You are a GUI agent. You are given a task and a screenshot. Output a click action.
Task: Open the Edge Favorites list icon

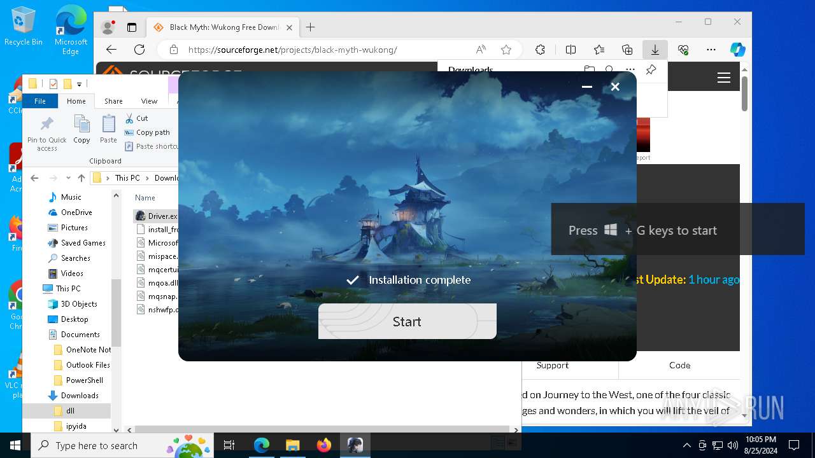pyautogui.click(x=599, y=50)
